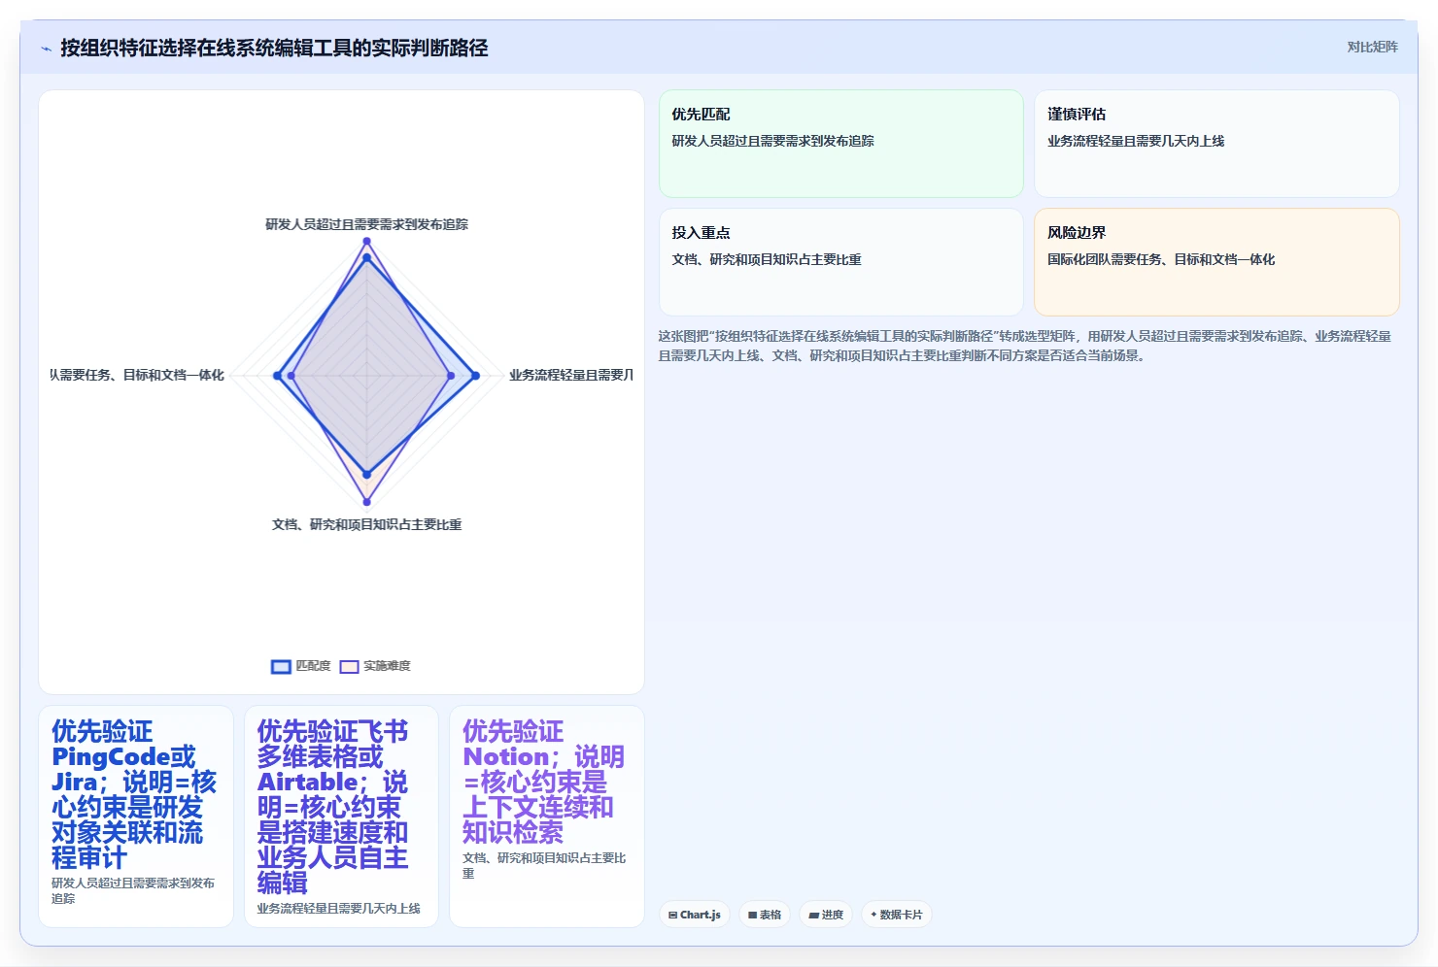Click the small icon before the page title
The image size is (1438, 967).
[46, 49]
